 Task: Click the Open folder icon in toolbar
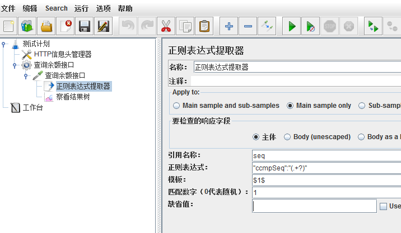coord(47,26)
